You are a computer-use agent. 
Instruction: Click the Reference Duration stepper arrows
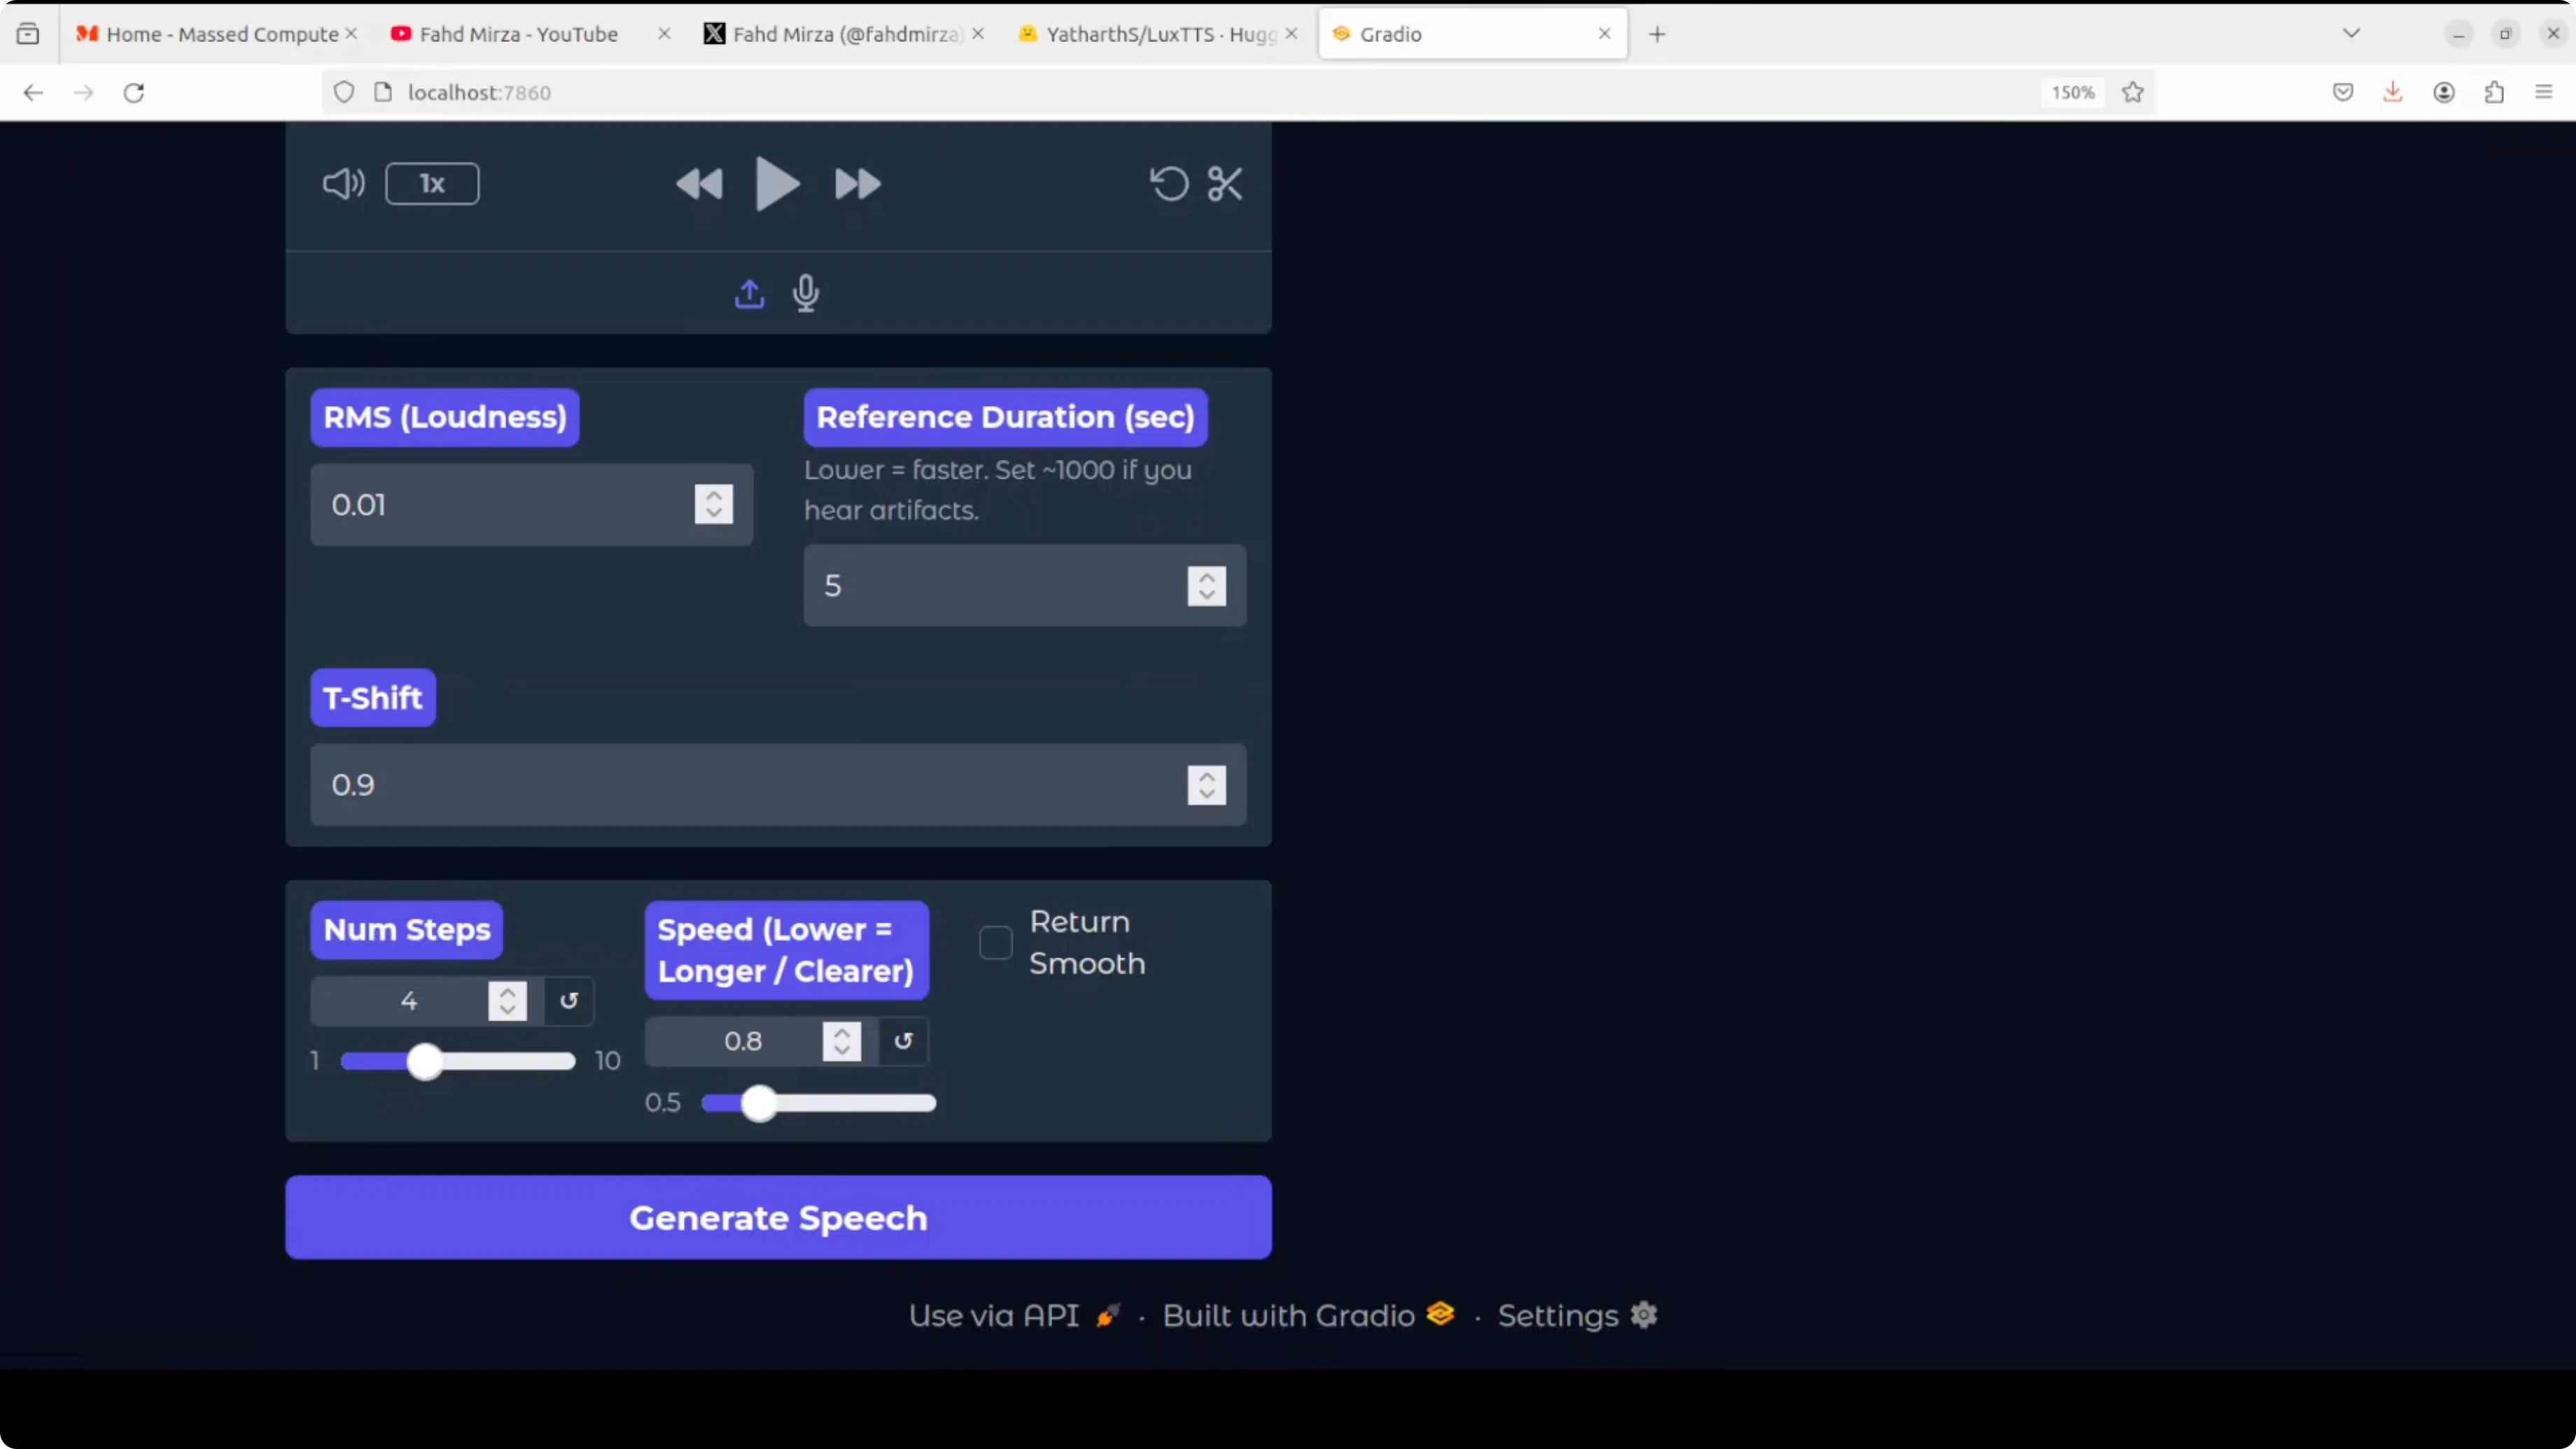pos(1206,586)
